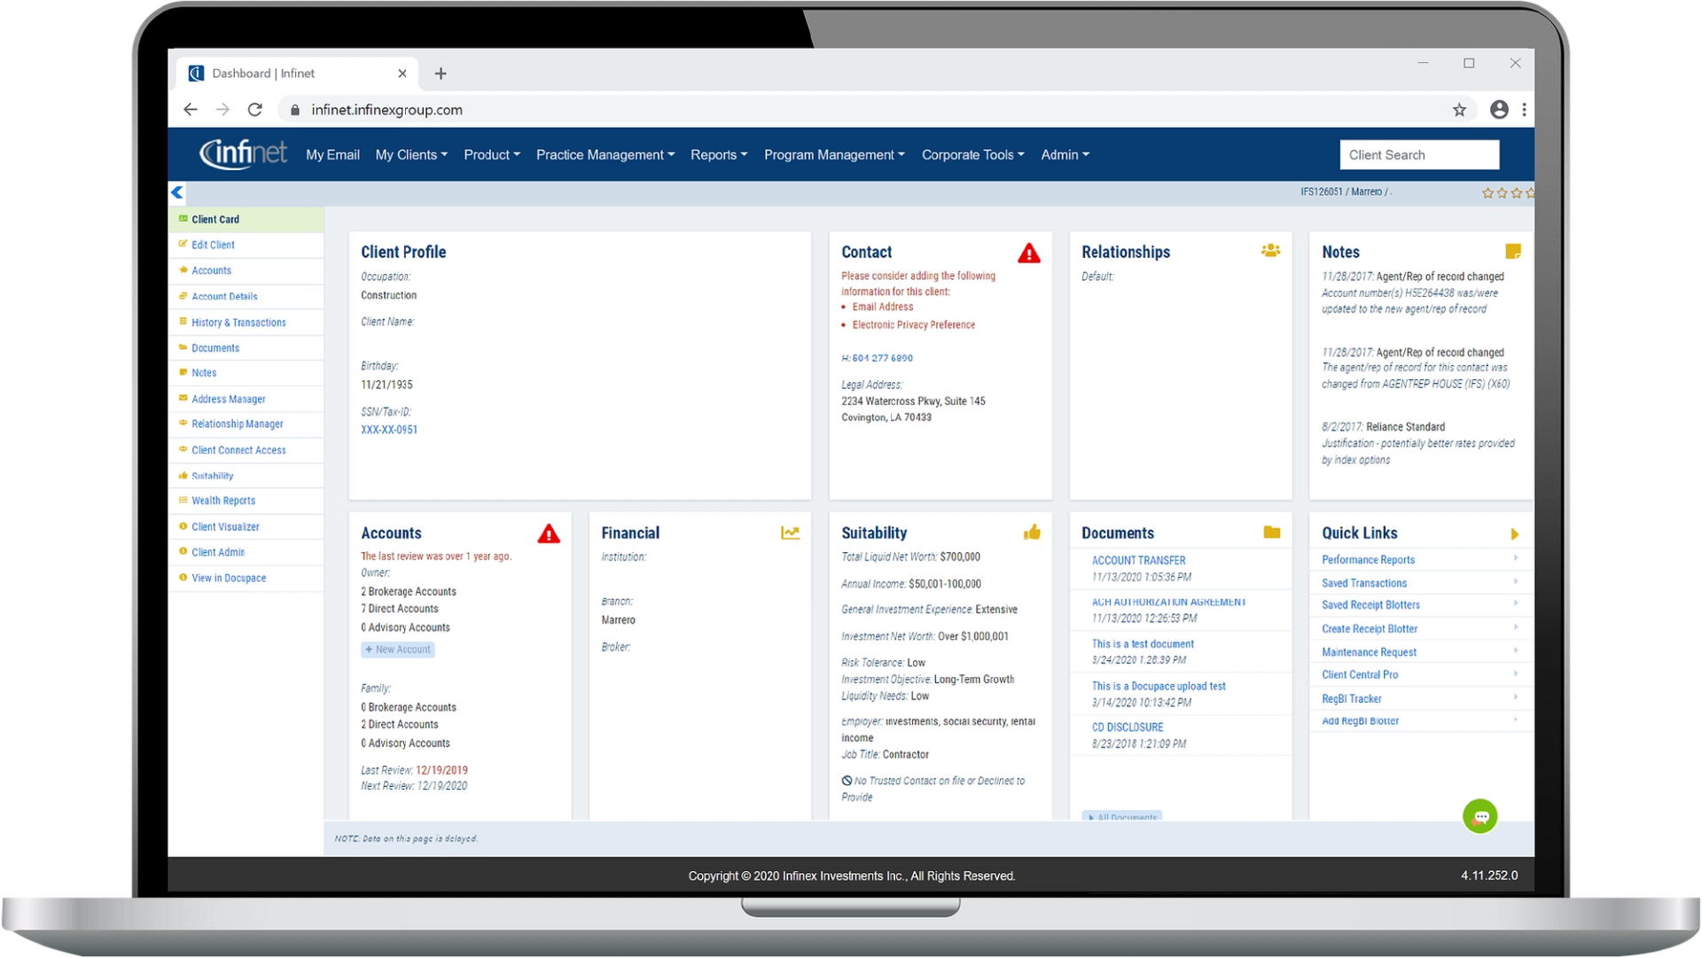Bookmark page with browser star icon
Image resolution: width=1702 pixels, height=958 pixels.
tap(1459, 110)
